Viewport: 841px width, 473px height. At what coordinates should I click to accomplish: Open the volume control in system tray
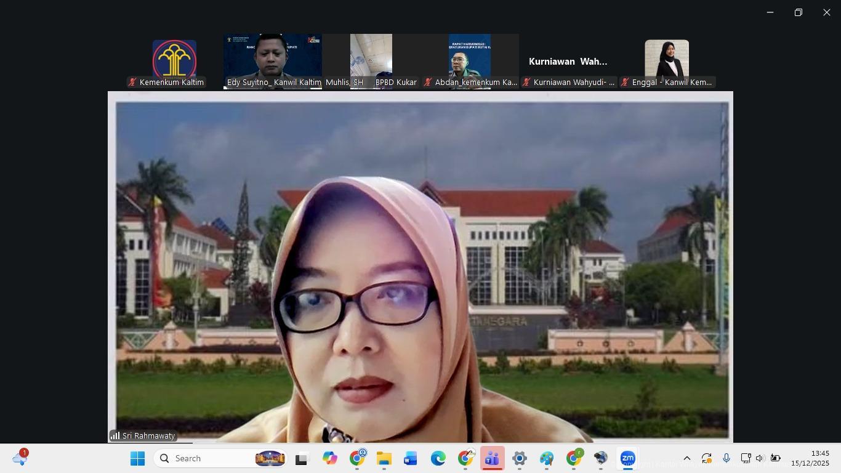(760, 458)
